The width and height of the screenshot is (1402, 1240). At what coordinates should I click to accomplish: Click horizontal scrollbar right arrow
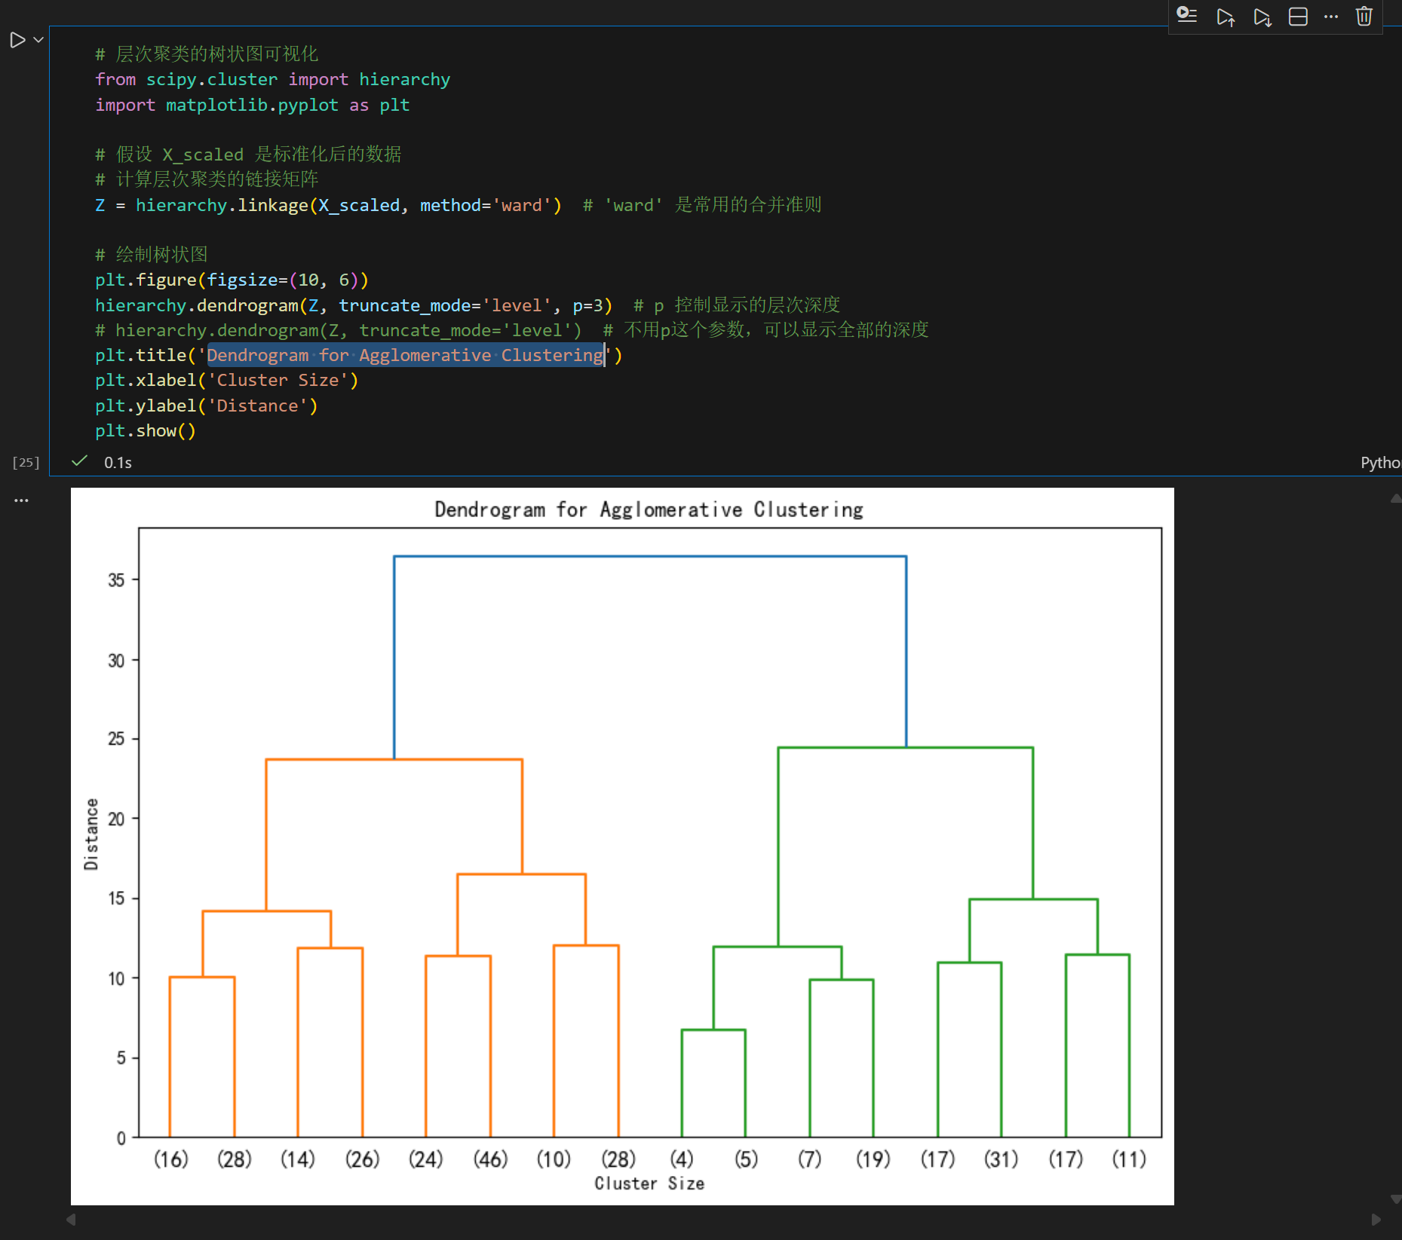[x=1376, y=1219]
